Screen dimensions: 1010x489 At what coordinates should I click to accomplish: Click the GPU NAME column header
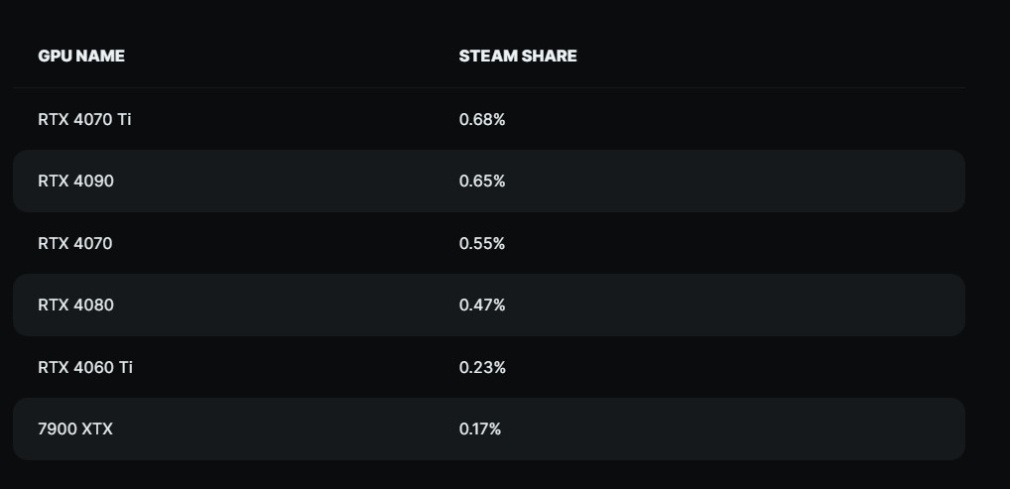pos(81,57)
